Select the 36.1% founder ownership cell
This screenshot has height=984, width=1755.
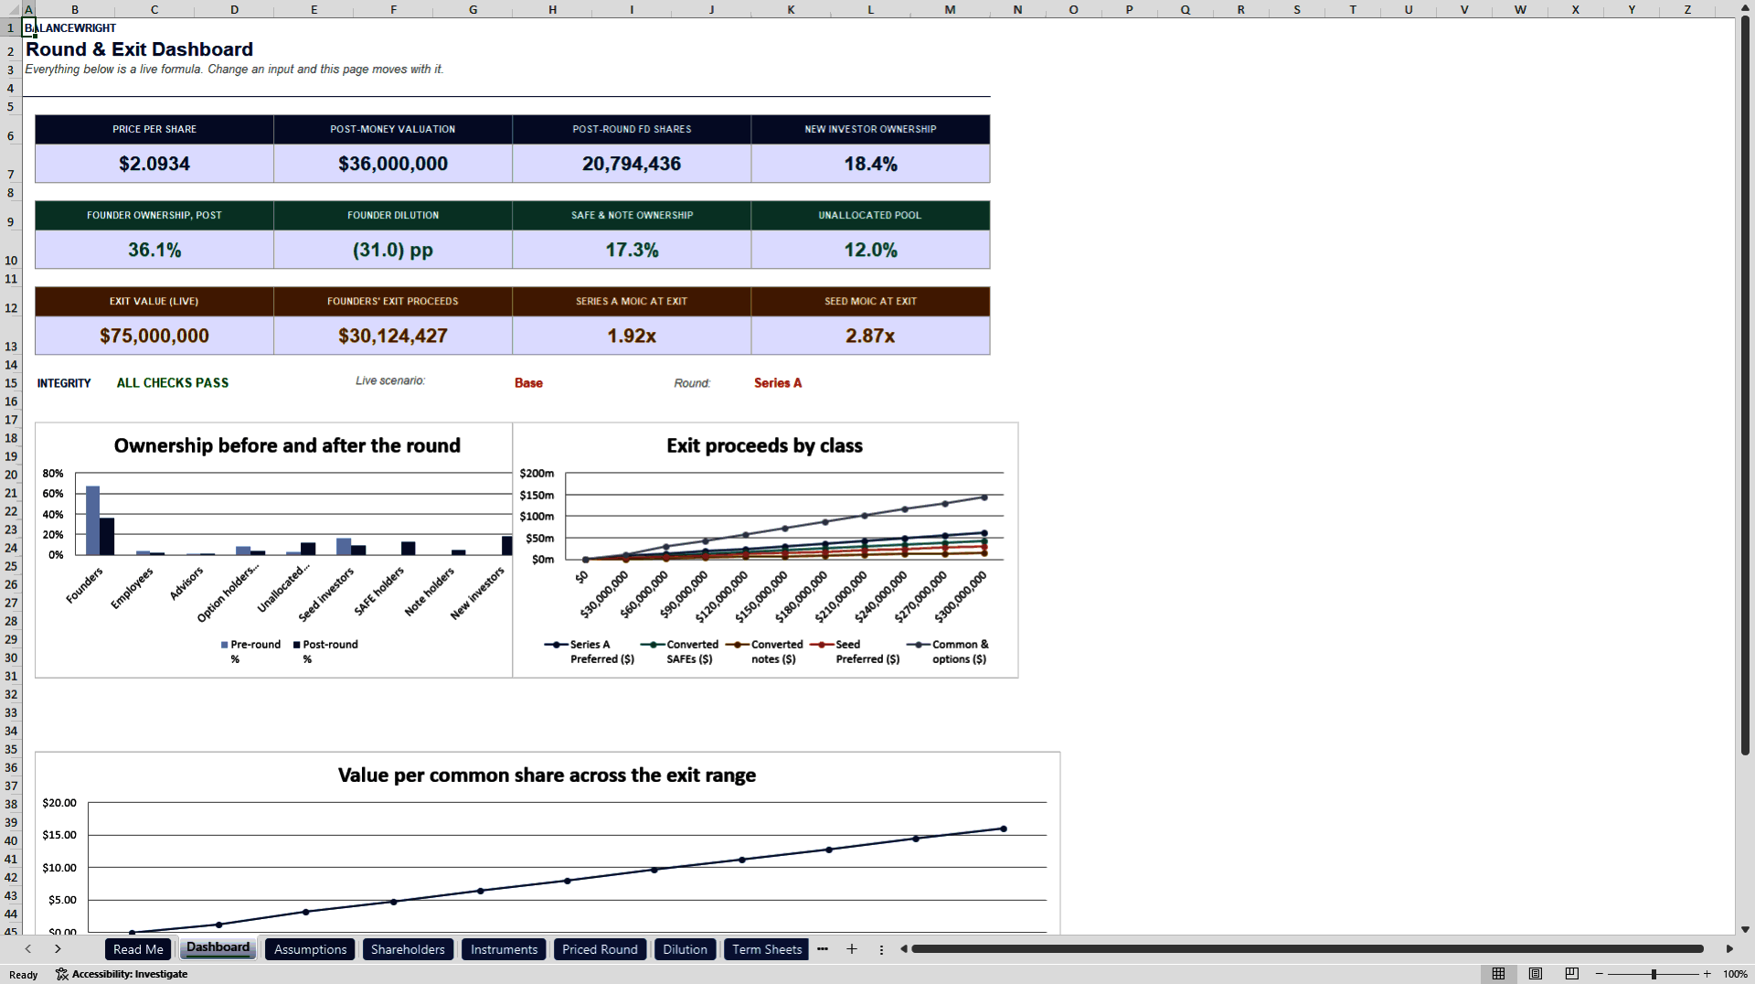tap(154, 250)
